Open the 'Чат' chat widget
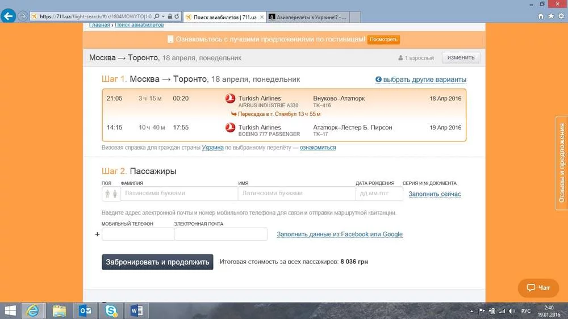This screenshot has height=319, width=568. click(x=538, y=288)
